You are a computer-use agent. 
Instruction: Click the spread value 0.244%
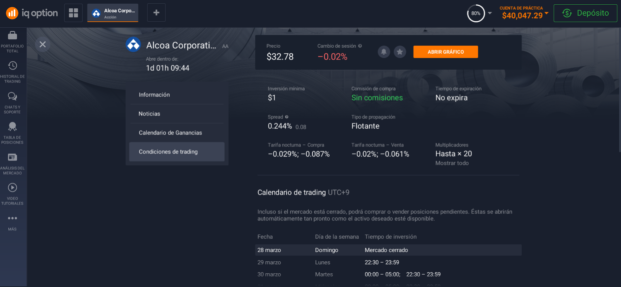tap(280, 126)
